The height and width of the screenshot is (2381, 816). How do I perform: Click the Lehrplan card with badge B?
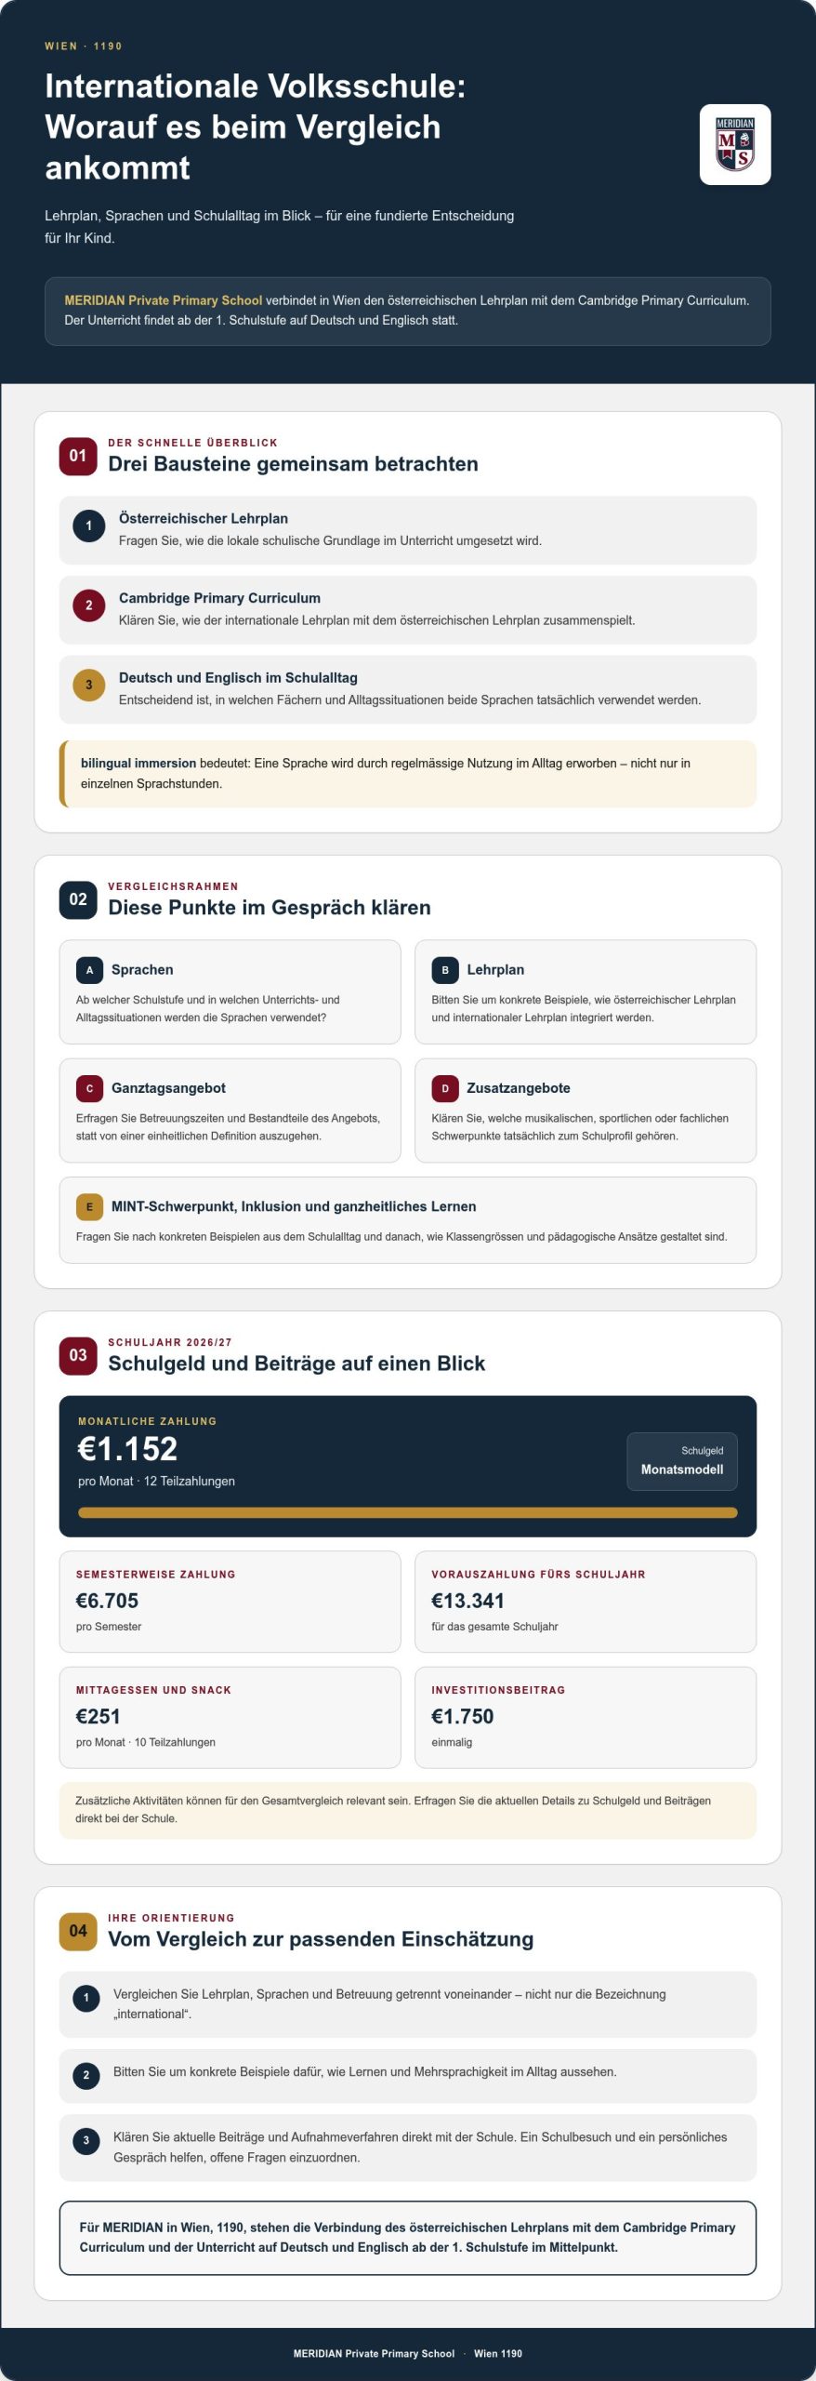point(586,992)
